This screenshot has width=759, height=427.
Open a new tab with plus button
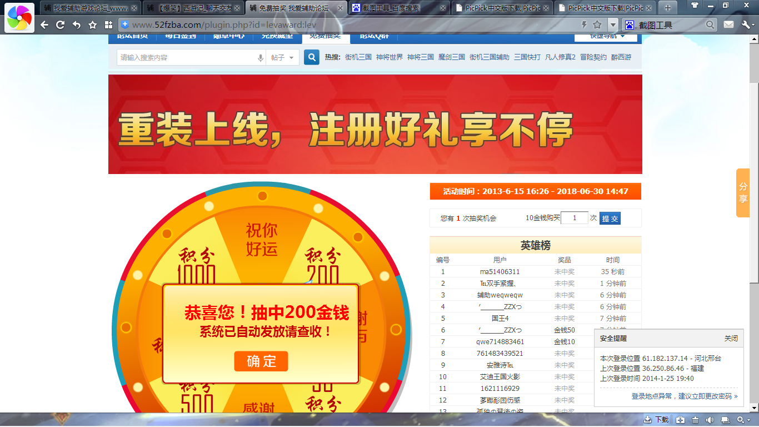click(668, 8)
